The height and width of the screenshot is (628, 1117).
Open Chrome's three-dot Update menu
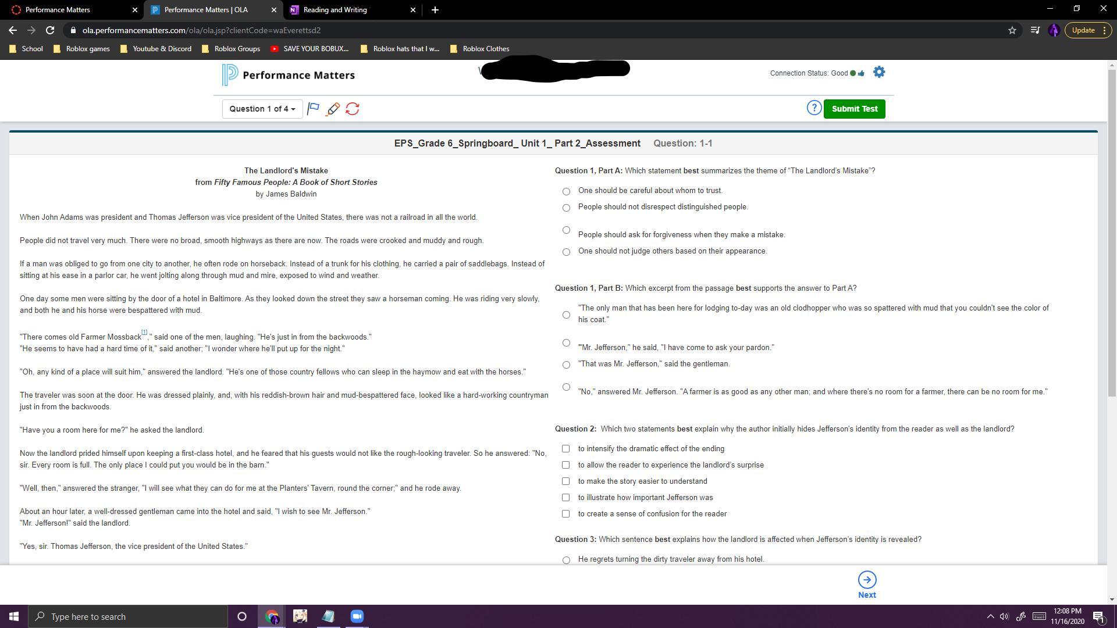click(1104, 30)
